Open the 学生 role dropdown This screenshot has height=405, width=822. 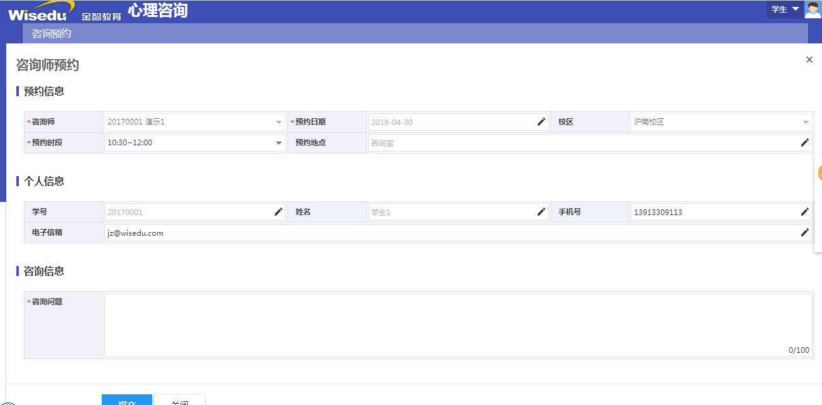(785, 9)
